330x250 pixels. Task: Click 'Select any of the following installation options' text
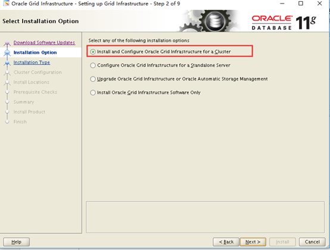[139, 41]
